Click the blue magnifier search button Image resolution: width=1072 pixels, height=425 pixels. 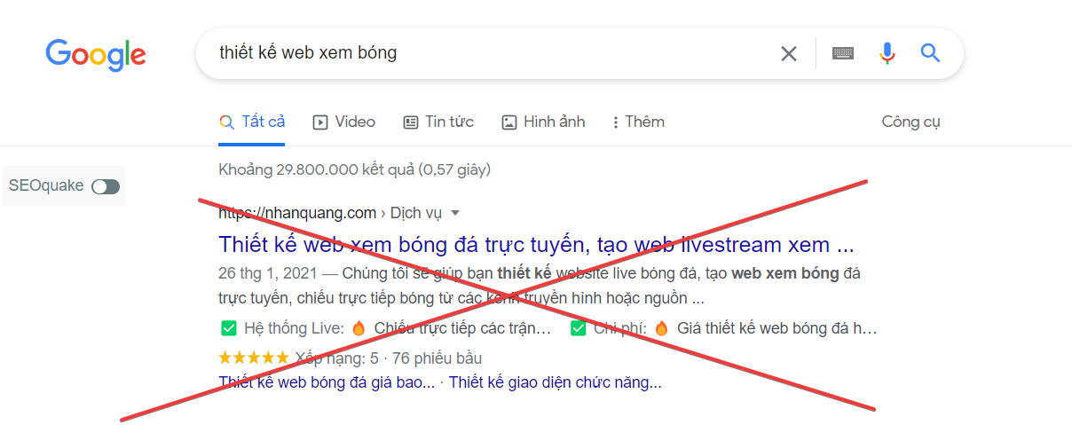point(930,53)
